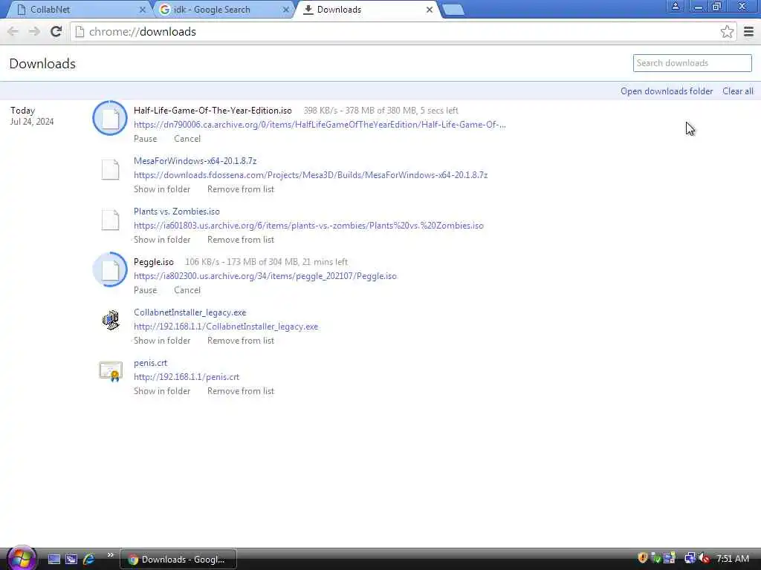This screenshot has width=761, height=570.
Task: Pause the Half-Life download
Action: tap(145, 139)
